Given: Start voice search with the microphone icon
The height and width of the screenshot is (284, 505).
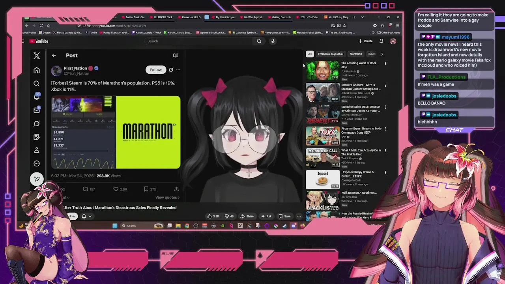Looking at the screenshot, I should (x=273, y=41).
